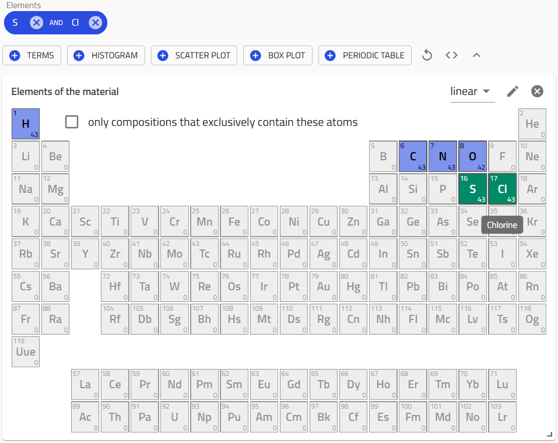Select the Iron Fe tile

click(234, 221)
